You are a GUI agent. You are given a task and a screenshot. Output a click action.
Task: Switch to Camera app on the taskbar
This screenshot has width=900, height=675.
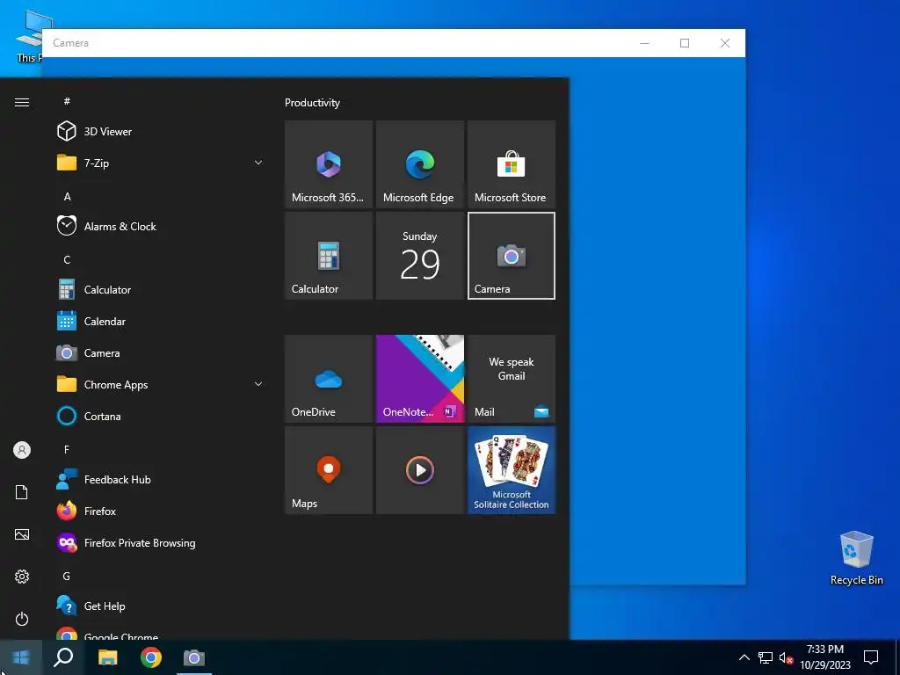(194, 657)
